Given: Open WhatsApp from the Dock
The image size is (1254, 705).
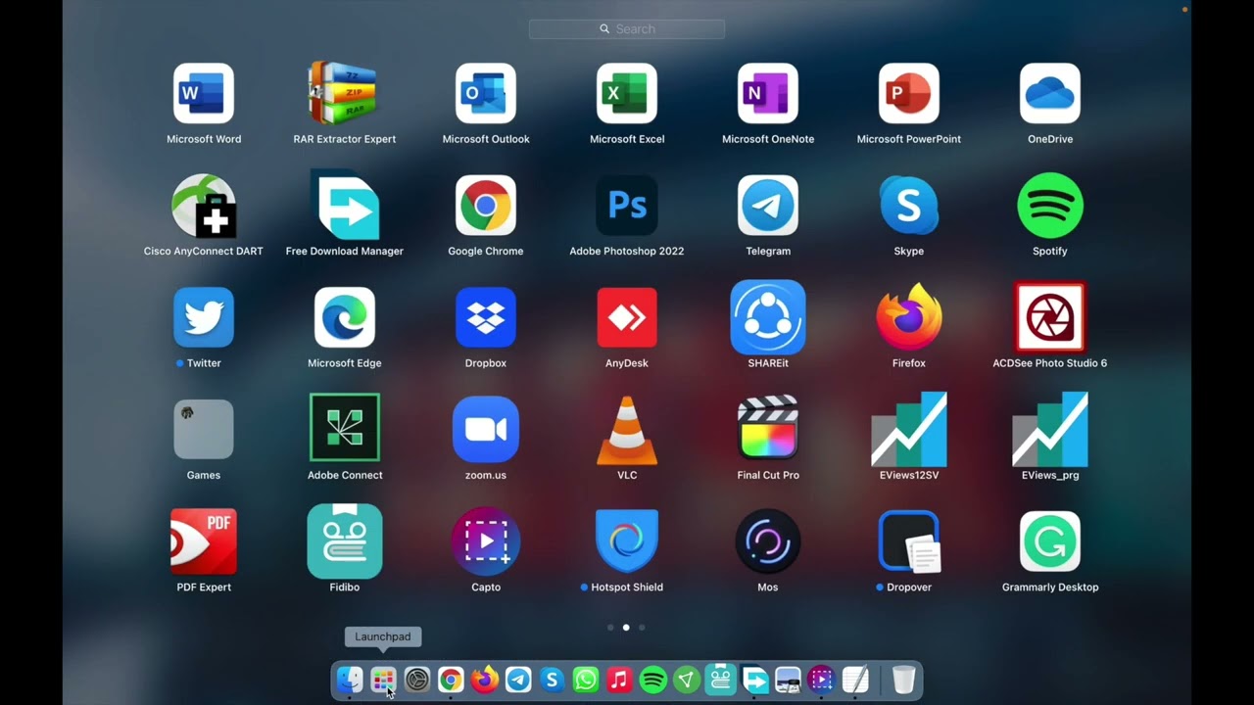Looking at the screenshot, I should (586, 680).
